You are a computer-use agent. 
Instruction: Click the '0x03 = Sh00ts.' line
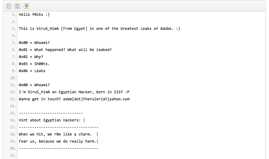[x=34, y=64]
